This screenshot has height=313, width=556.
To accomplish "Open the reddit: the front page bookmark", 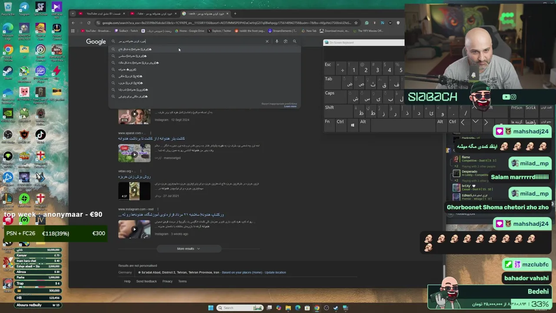I will click(250, 31).
